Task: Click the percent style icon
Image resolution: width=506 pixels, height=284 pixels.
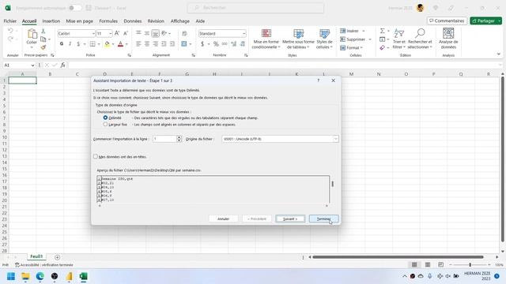Action: (x=216, y=44)
